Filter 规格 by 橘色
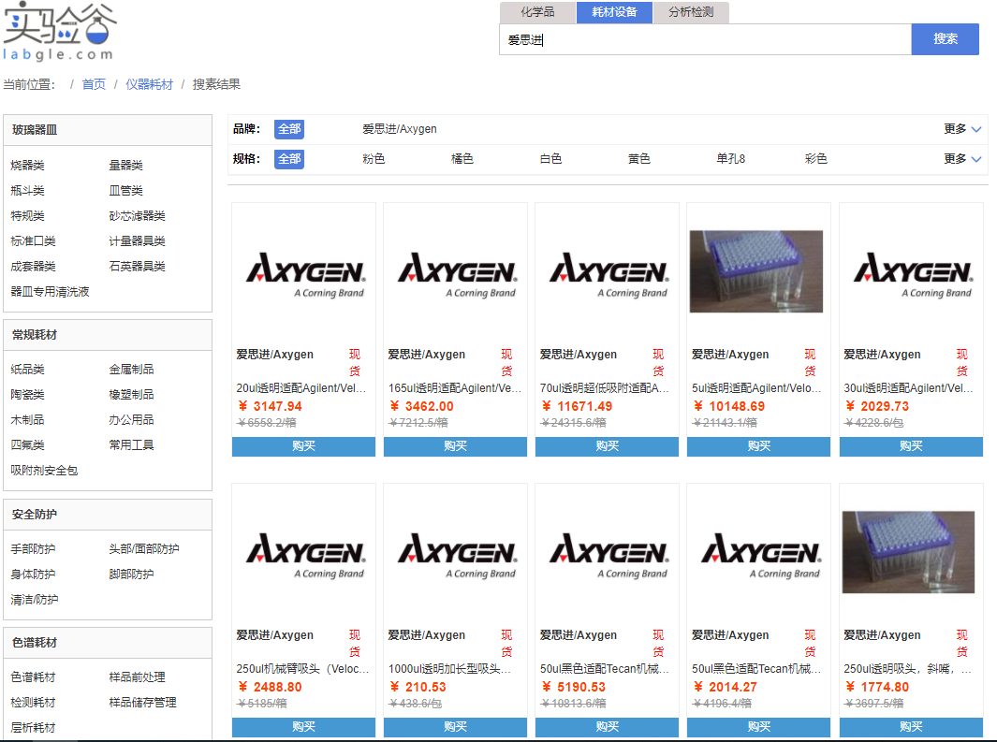Image resolution: width=997 pixels, height=742 pixels. [462, 159]
